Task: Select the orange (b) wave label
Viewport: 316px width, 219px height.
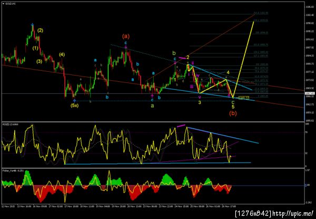Action: [x=233, y=113]
